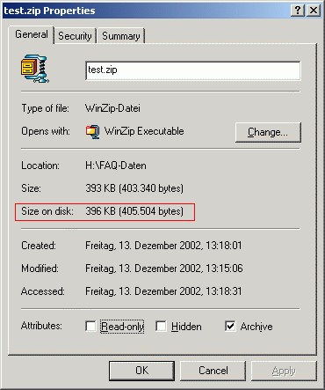
Task: Dismiss the dialog with Cancel
Action: (x=213, y=371)
